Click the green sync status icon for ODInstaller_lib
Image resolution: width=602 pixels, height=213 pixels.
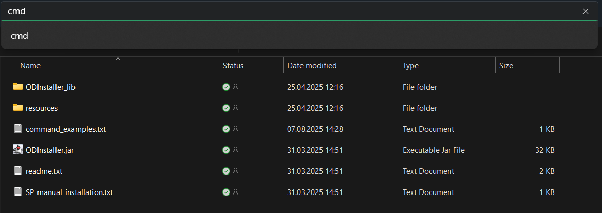(226, 87)
